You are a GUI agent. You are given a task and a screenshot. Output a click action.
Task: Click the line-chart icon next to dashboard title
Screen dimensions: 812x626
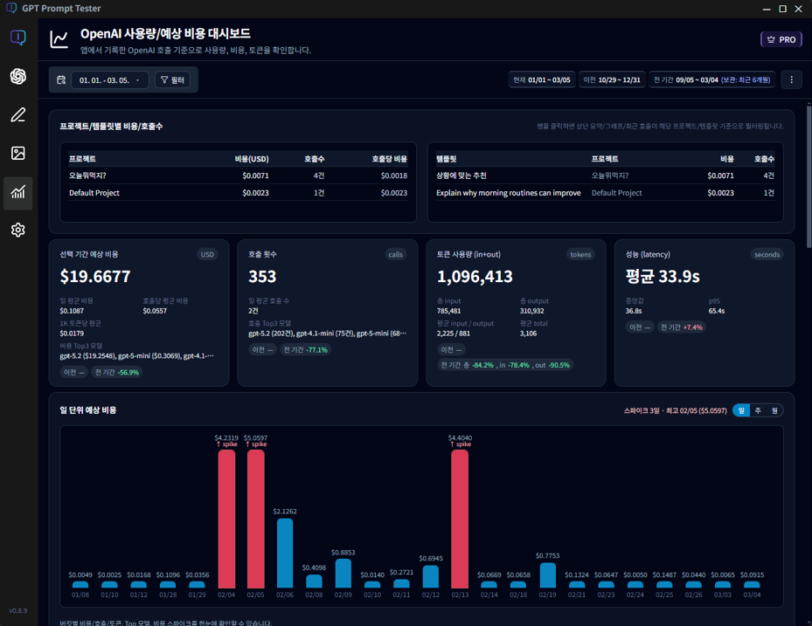point(60,38)
